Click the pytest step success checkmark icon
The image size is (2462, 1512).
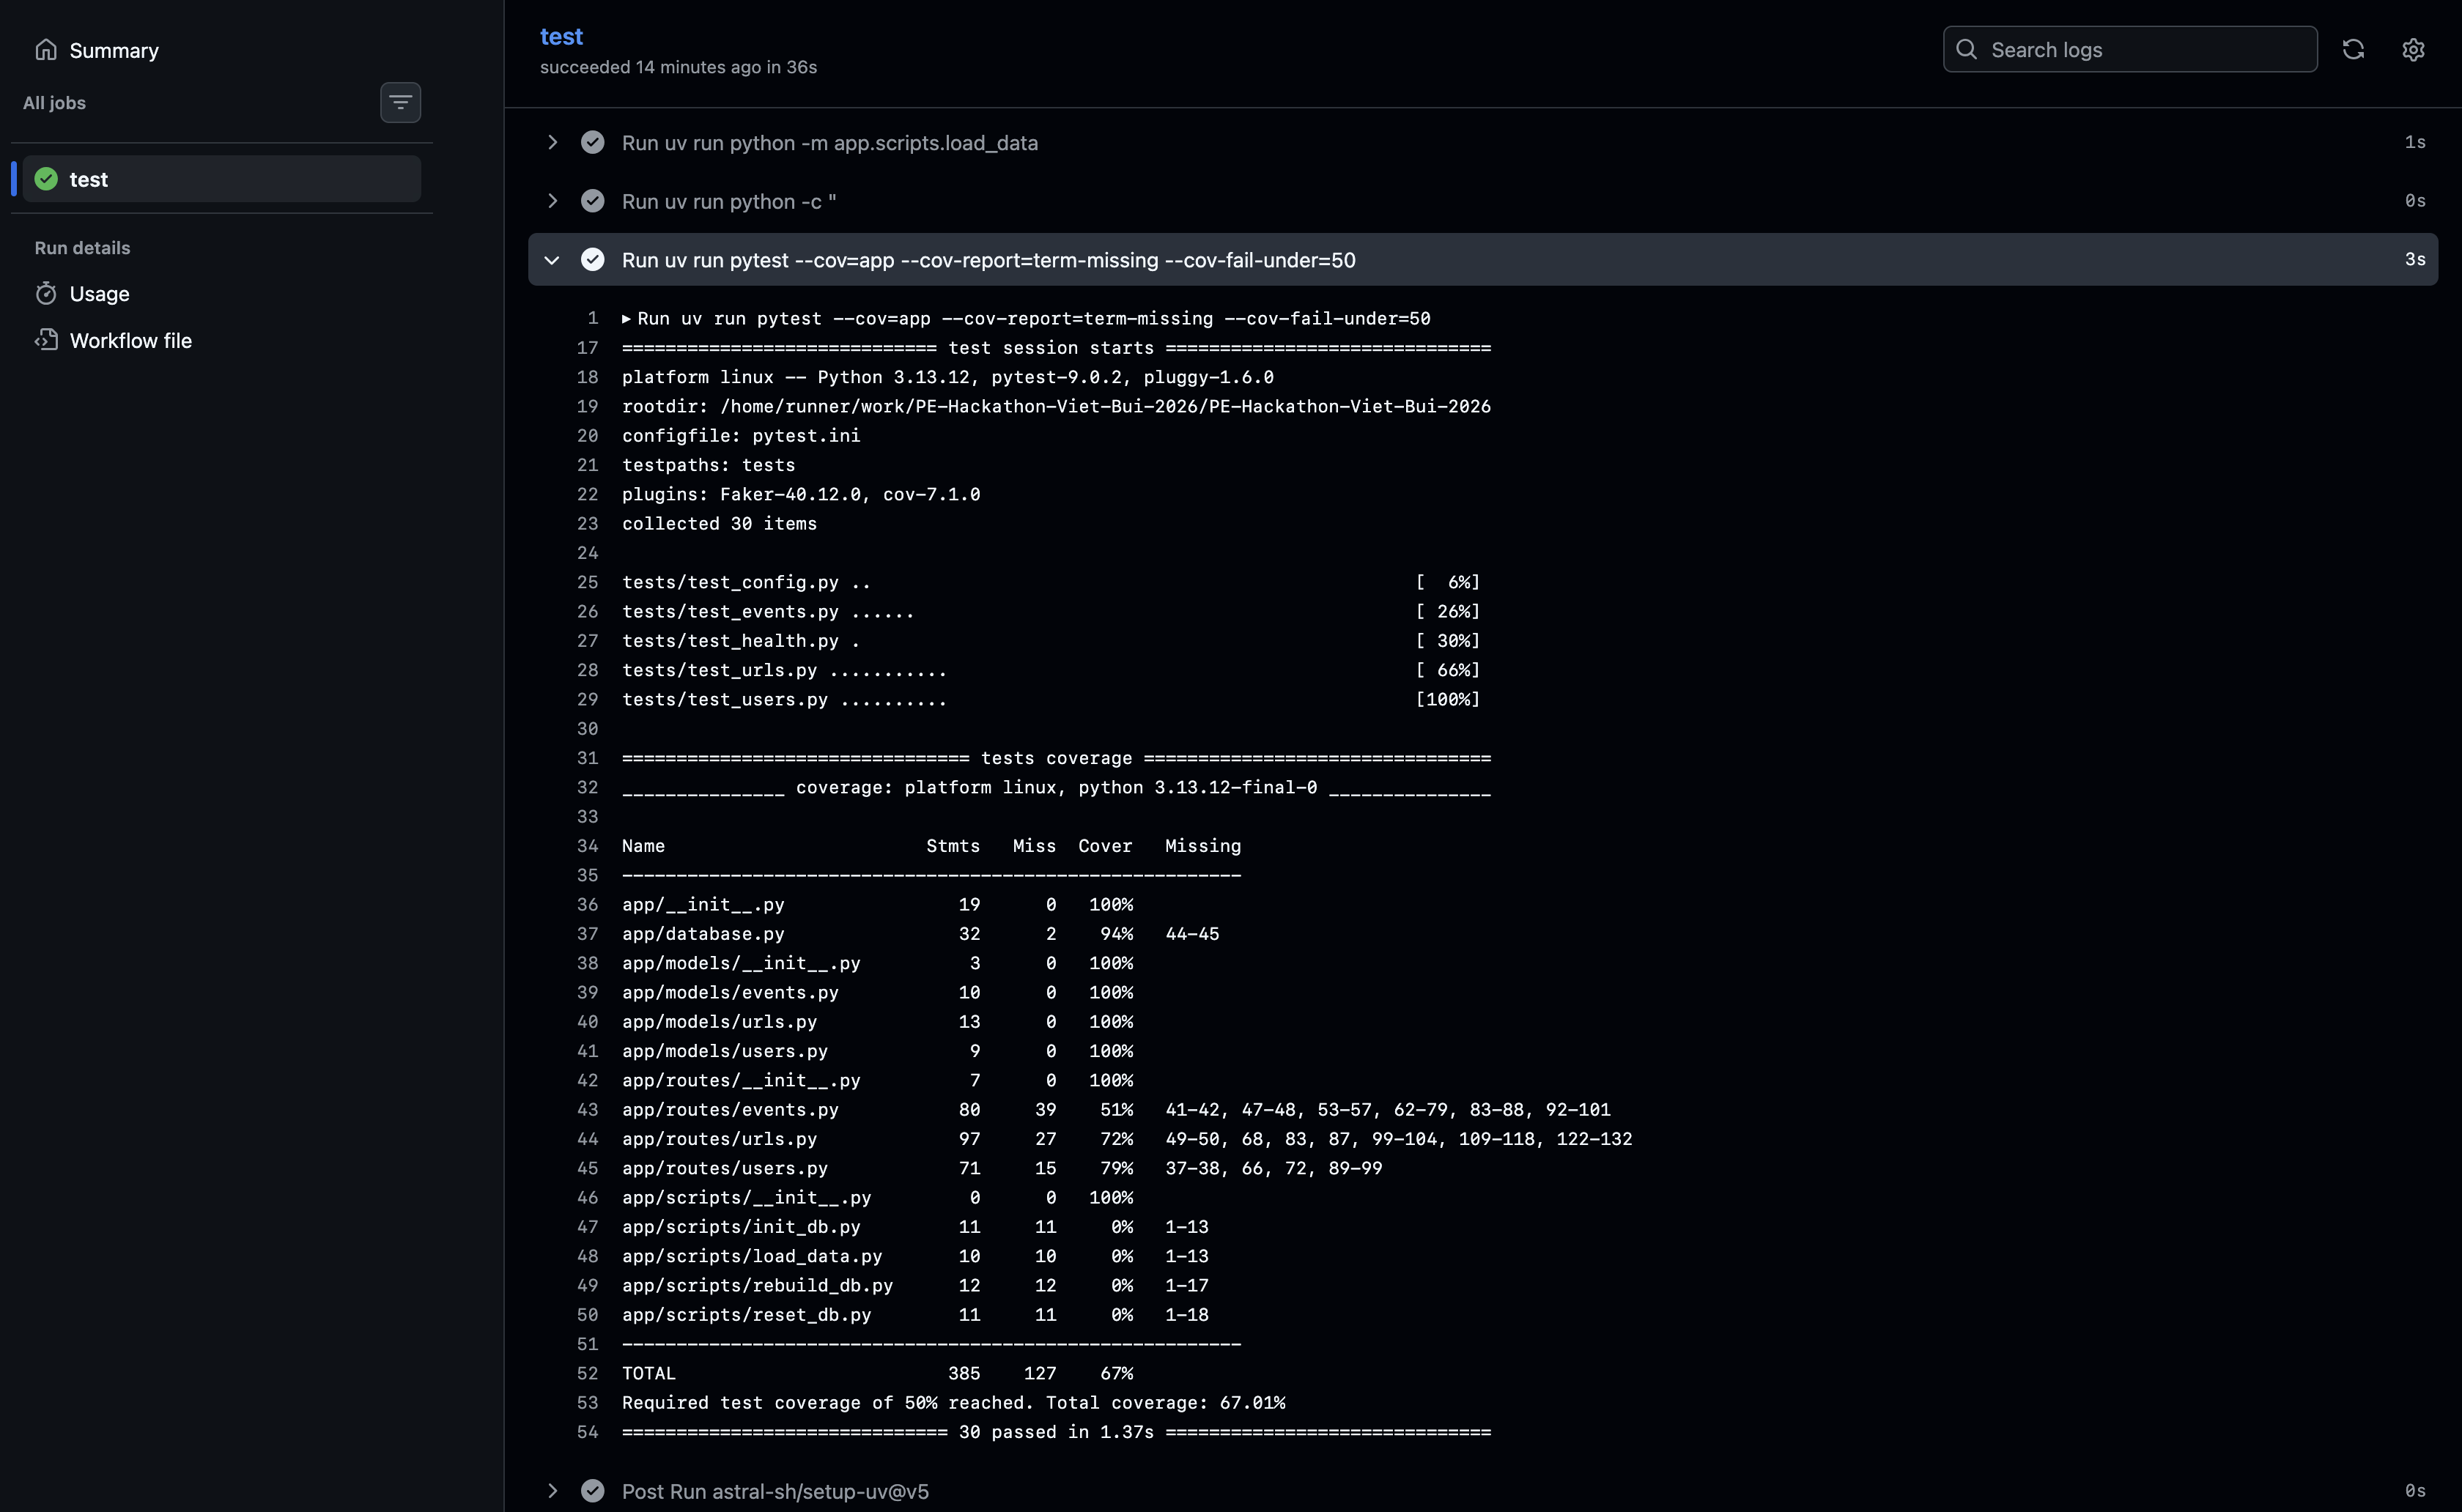[x=592, y=260]
